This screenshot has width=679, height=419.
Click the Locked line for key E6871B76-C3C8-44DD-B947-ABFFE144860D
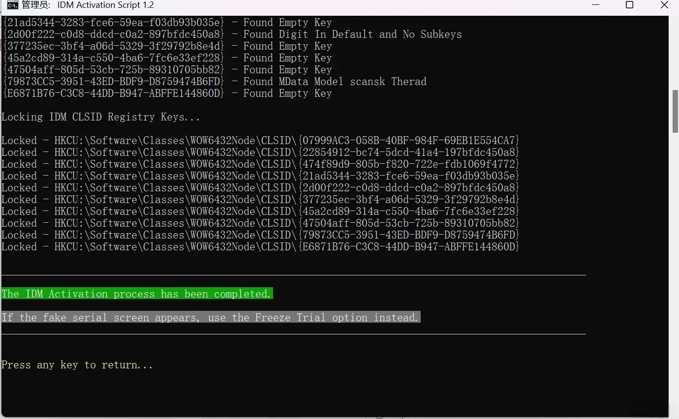coord(260,247)
